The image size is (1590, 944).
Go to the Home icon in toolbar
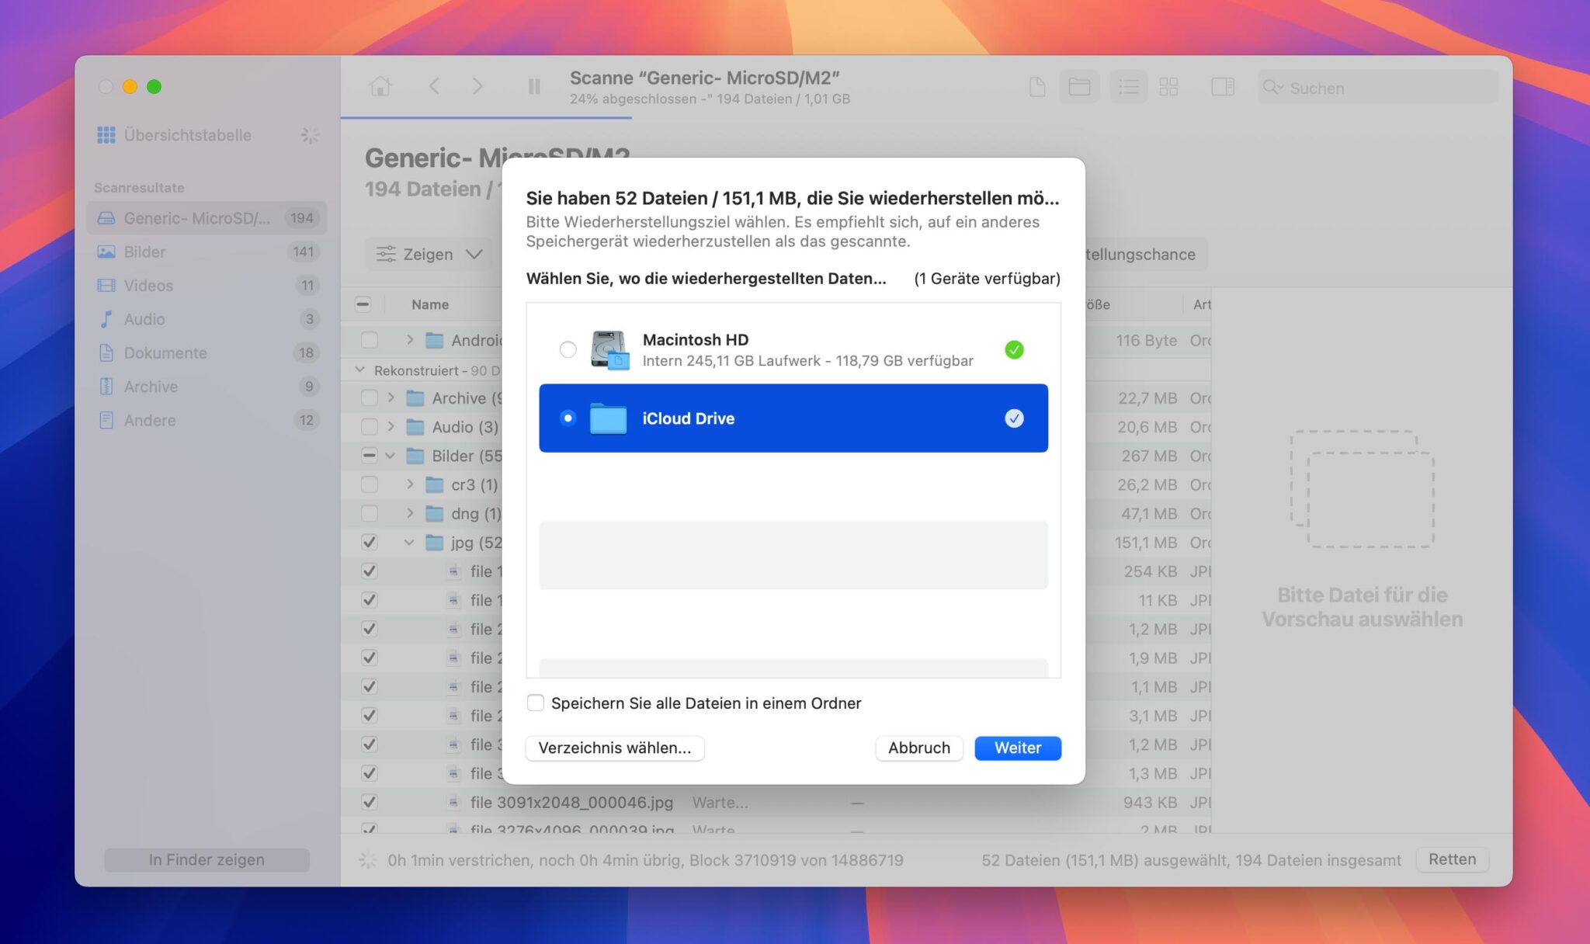pos(380,86)
